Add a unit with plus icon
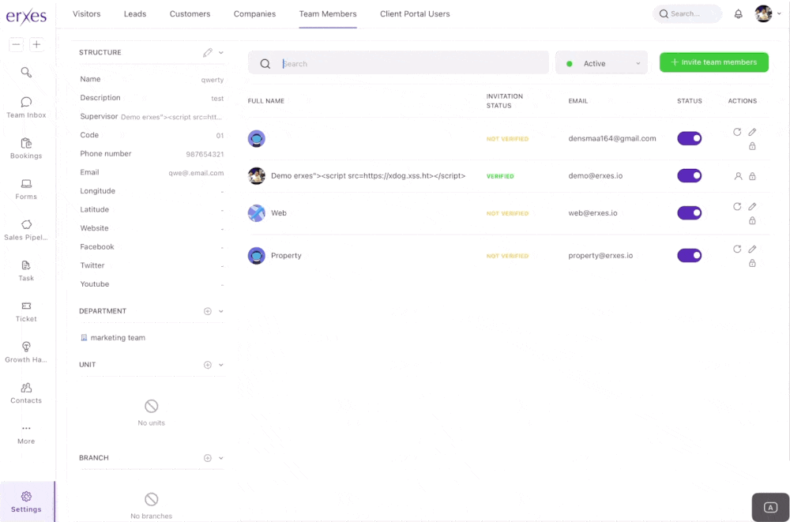Image resolution: width=790 pixels, height=522 pixels. coord(208,365)
